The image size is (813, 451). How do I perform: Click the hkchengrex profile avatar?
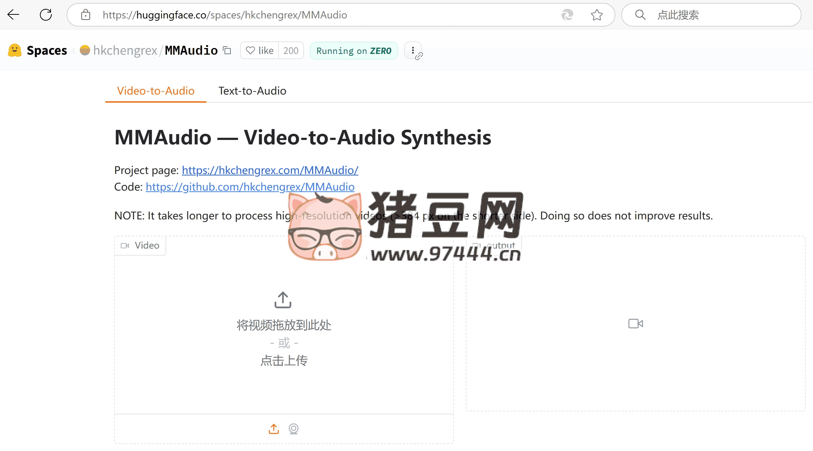tap(84, 50)
